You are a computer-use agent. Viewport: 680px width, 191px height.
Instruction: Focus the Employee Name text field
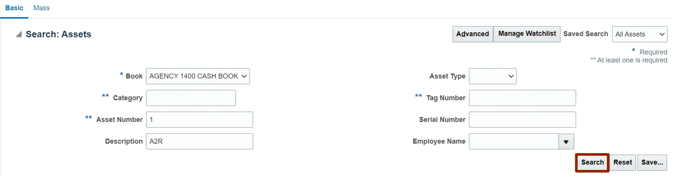coord(514,142)
